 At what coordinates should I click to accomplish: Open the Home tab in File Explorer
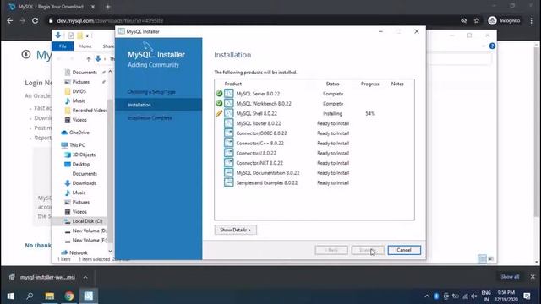[85, 46]
